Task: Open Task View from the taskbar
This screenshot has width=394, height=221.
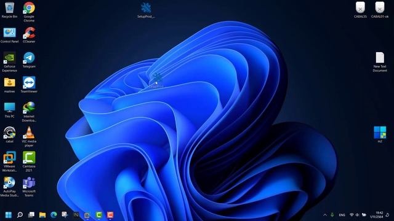Action: [31, 215]
